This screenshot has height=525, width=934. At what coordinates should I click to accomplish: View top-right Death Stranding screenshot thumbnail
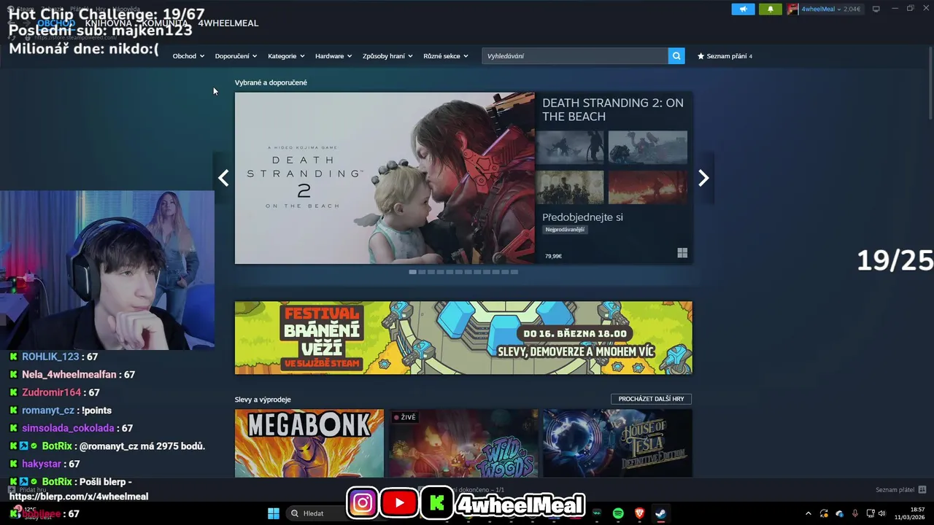(648, 148)
